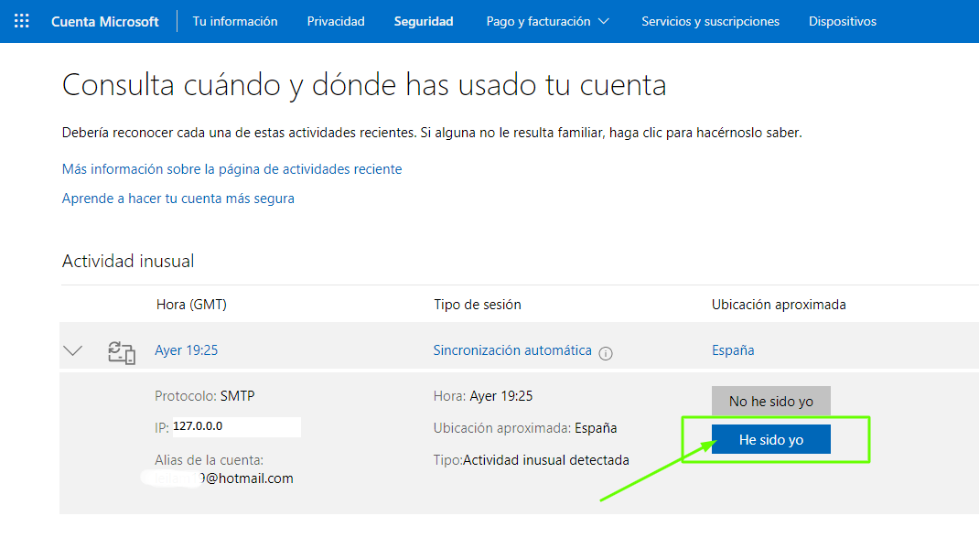The image size is (979, 548).
Task: Click Aprende a hacer tu cuenta más segura
Action: [x=178, y=199]
